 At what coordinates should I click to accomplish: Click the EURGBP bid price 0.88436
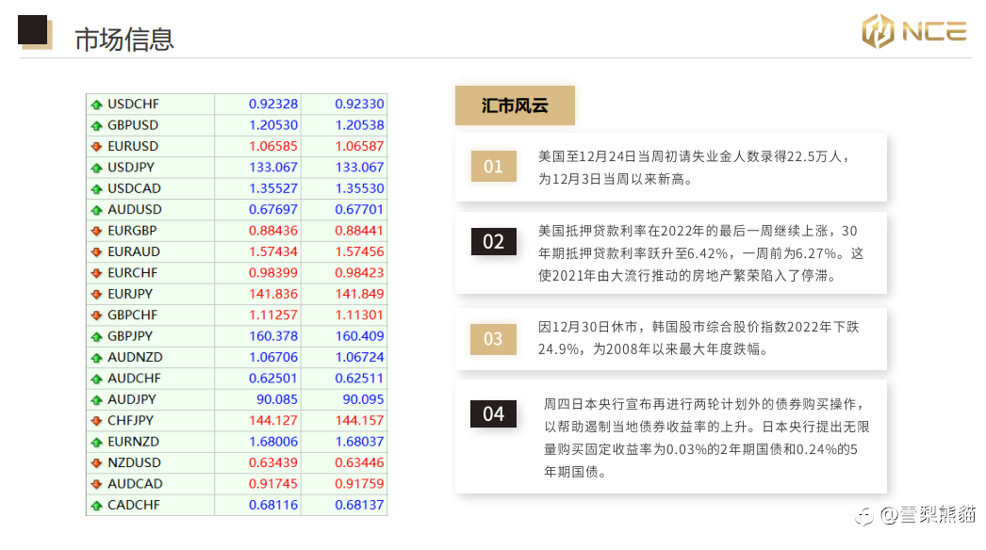point(273,231)
